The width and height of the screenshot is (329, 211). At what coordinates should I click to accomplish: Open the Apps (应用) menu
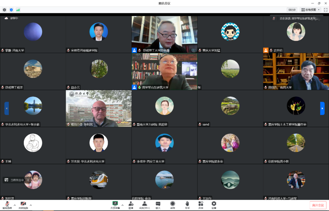201,205
